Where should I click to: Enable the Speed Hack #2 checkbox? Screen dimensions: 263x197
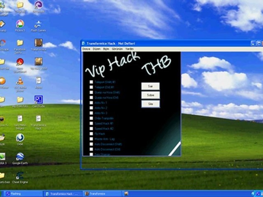pyautogui.click(x=91, y=129)
